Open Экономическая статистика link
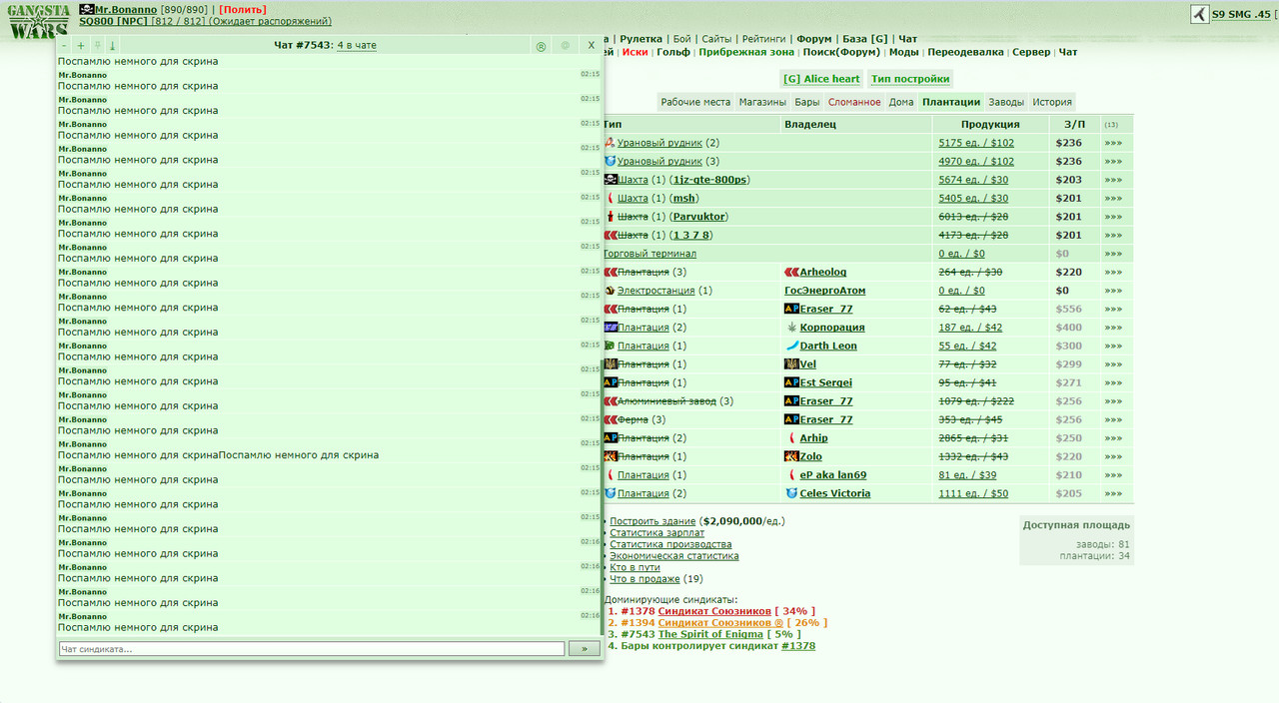Screen dimensions: 1279x703 tap(674, 556)
